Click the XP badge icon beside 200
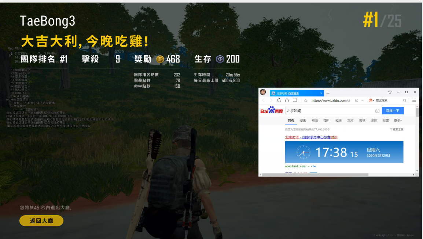 [220, 59]
